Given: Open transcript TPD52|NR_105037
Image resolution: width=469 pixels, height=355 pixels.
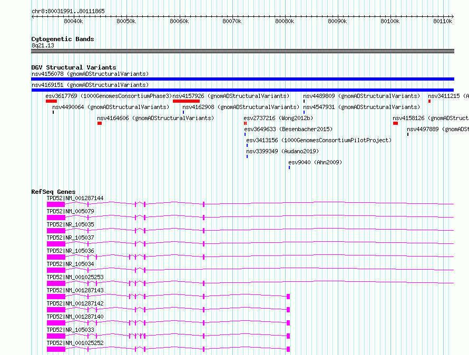Looking at the screenshot, I should coord(70,238).
